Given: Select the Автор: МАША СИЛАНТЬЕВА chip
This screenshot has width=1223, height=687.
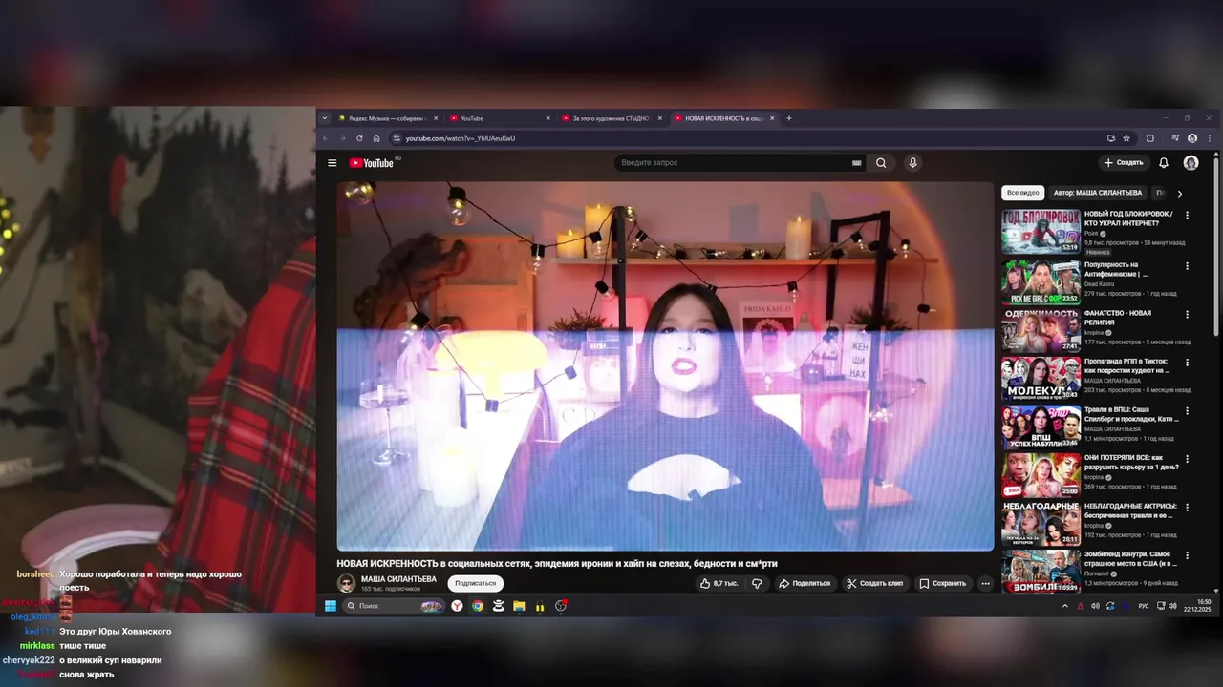Looking at the screenshot, I should click(x=1097, y=193).
